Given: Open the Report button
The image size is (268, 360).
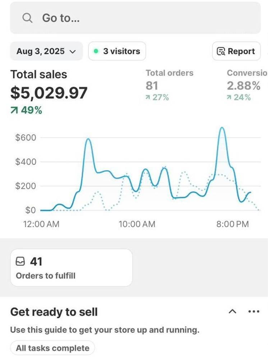Looking at the screenshot, I should (x=236, y=51).
